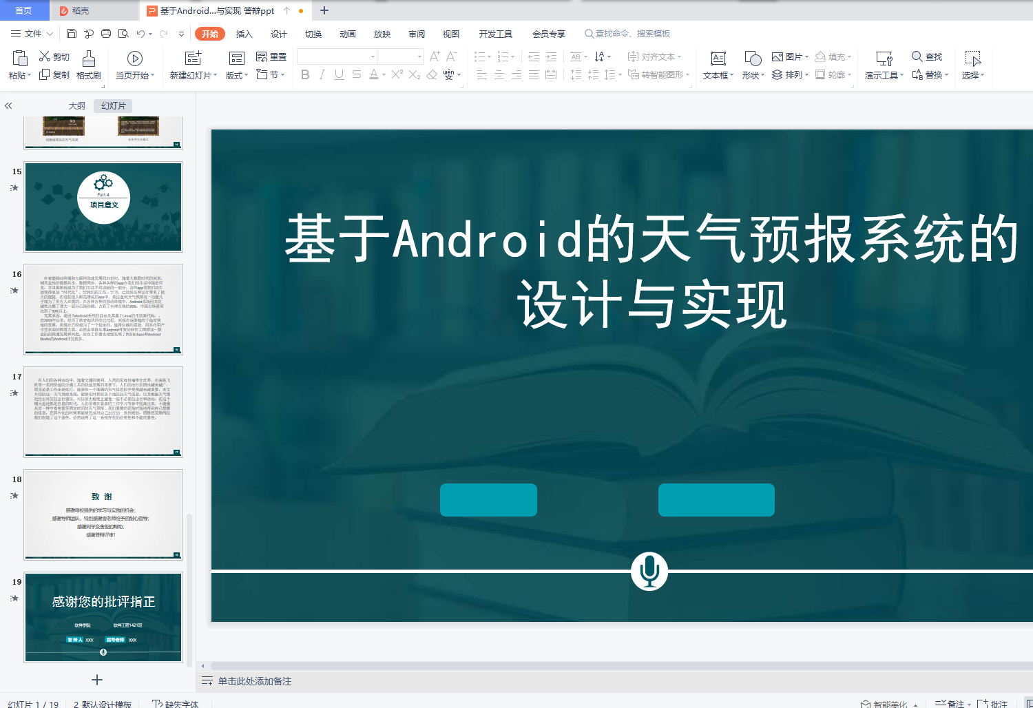Open print preview from the quick access bar
This screenshot has height=708, width=1033.
(123, 33)
